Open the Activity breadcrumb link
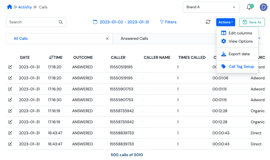270x160 pixels. click(25, 7)
